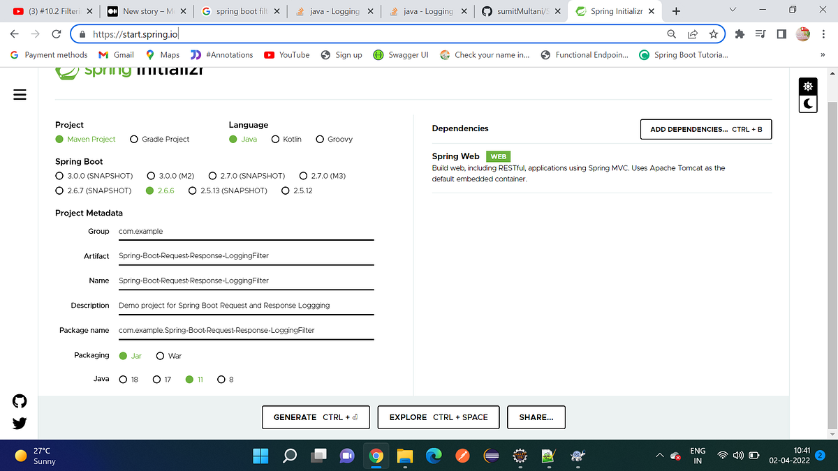Click ADD DEPENDENCIES to add a dependency
838x471 pixels.
coord(705,128)
